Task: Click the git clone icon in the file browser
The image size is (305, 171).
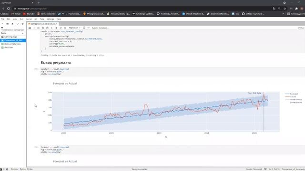Action: [22, 24]
